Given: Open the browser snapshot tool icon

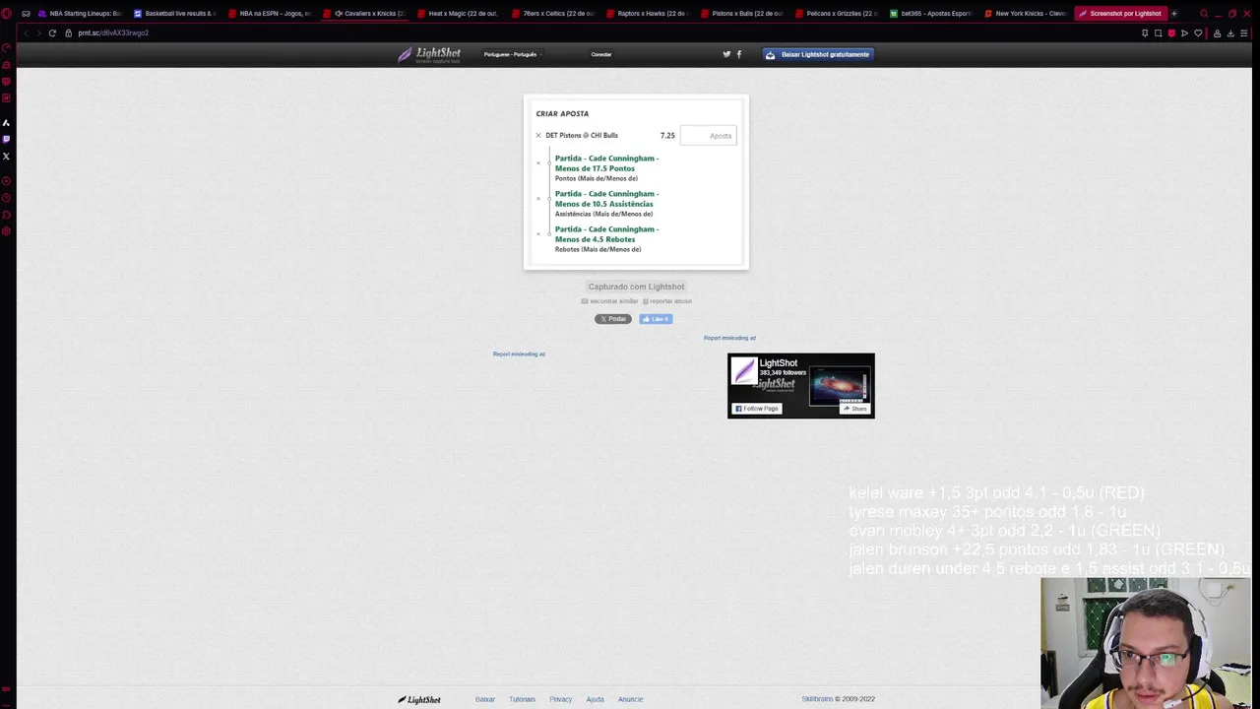Looking at the screenshot, I should pyautogui.click(x=1158, y=32).
